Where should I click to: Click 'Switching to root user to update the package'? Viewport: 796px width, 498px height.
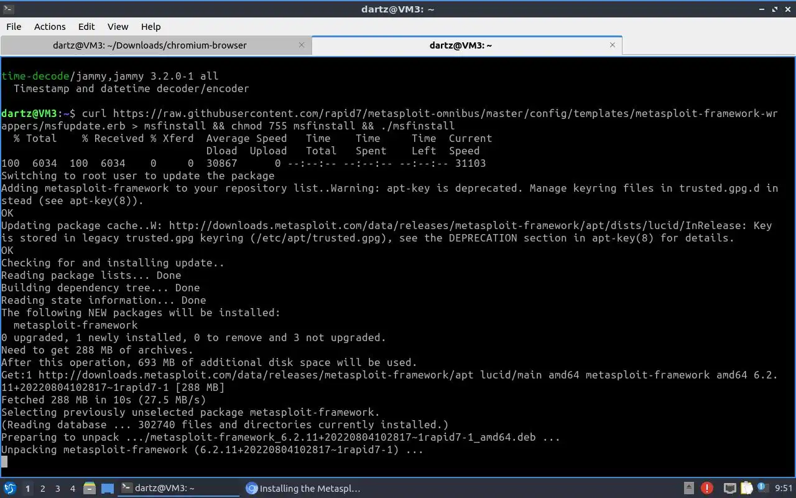(x=137, y=176)
